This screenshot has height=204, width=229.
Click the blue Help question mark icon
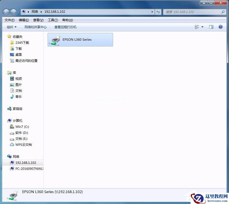pos(221,27)
